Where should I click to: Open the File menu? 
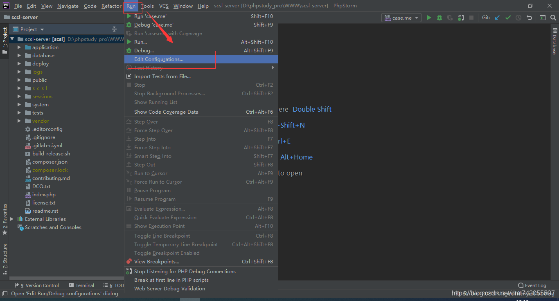(18, 6)
